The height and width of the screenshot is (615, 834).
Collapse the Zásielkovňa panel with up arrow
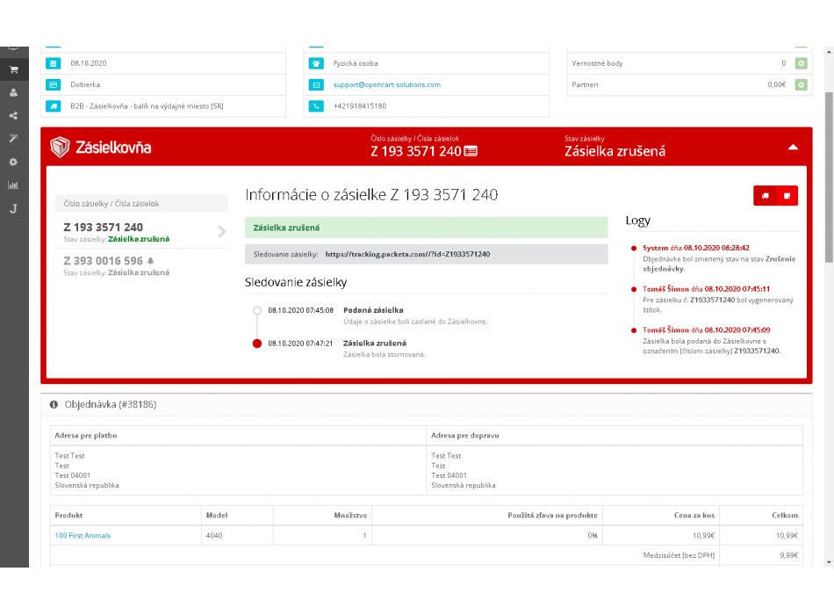pos(793,147)
